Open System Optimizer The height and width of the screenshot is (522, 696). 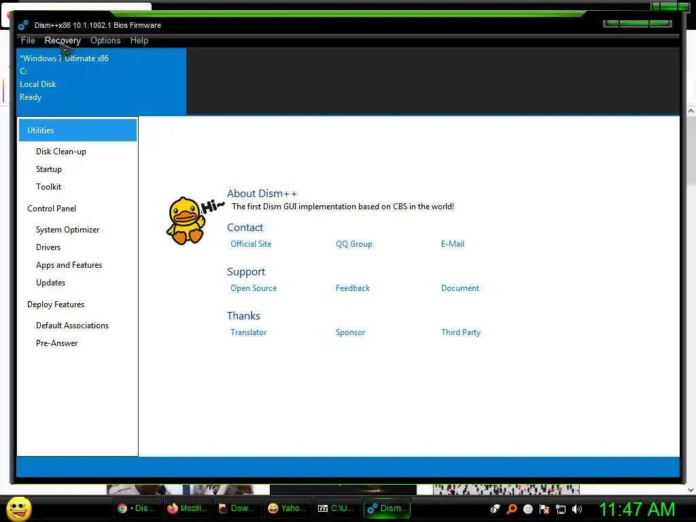coord(67,230)
